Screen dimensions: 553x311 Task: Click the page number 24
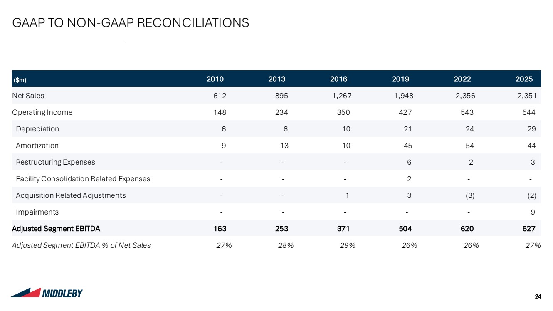538,296
